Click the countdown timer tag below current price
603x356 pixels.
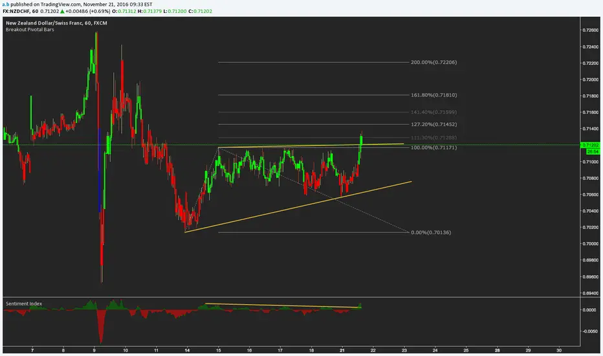pyautogui.click(x=593, y=152)
